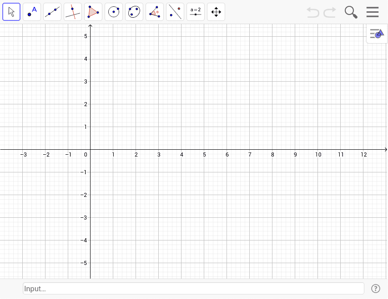The height and width of the screenshot is (299, 388).
Task: Click x-axis label −3
Action: click(24, 155)
